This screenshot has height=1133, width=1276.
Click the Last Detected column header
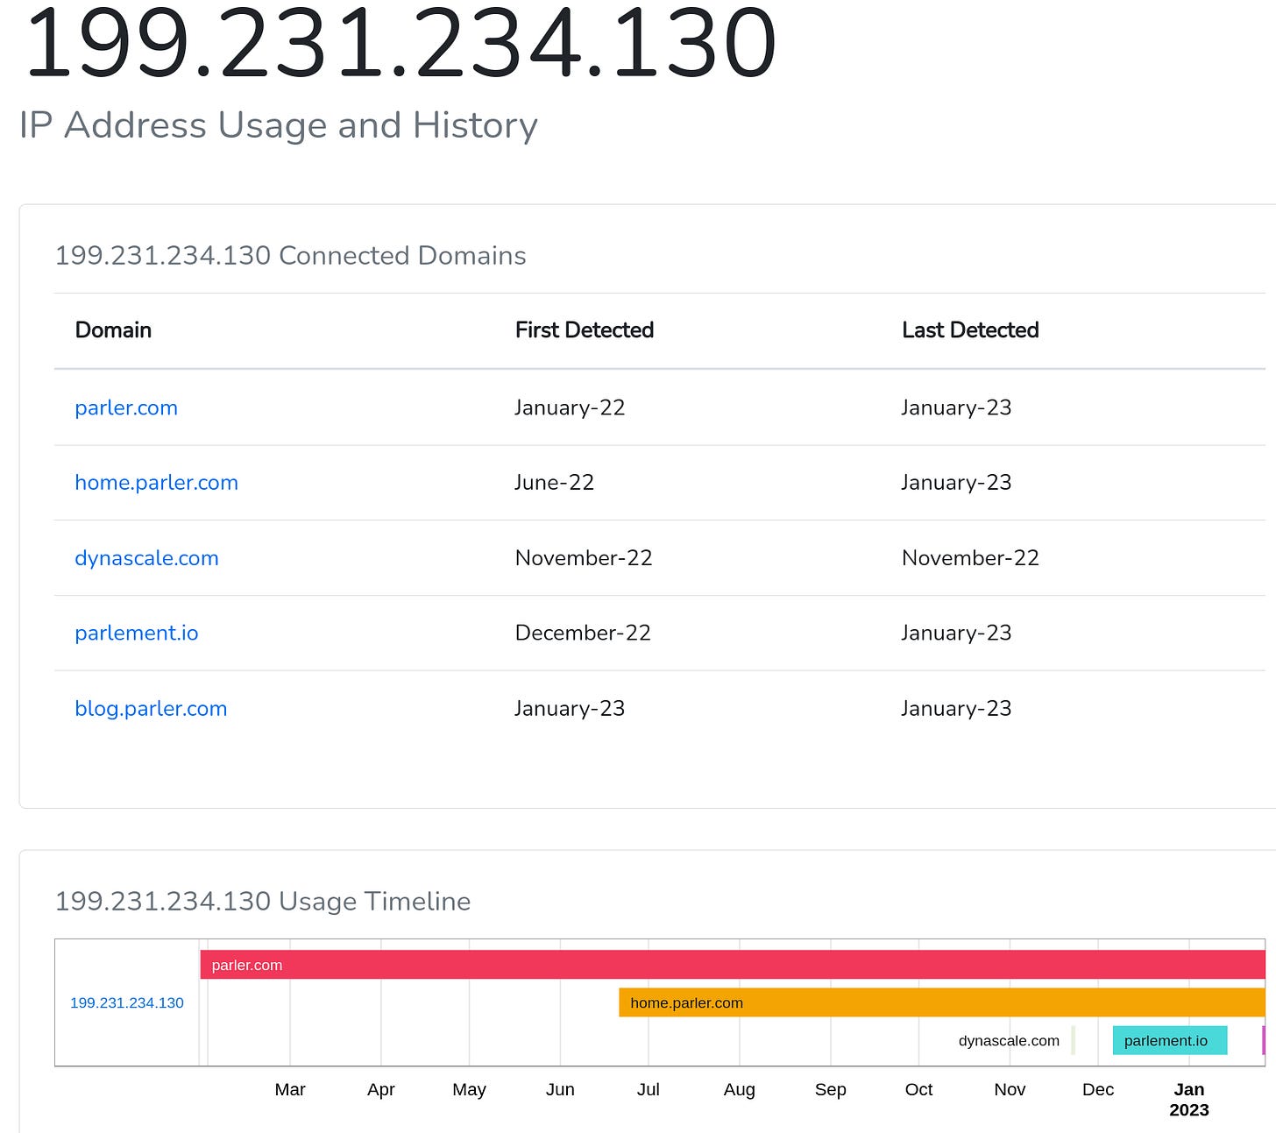point(970,330)
